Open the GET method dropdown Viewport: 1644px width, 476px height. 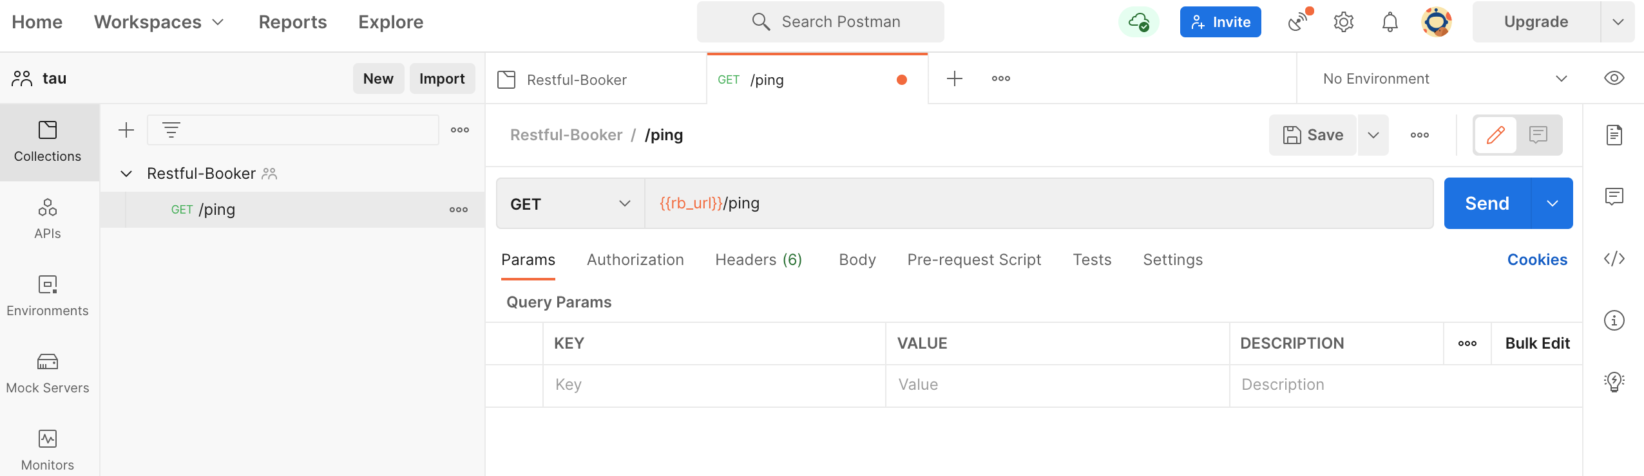point(570,204)
